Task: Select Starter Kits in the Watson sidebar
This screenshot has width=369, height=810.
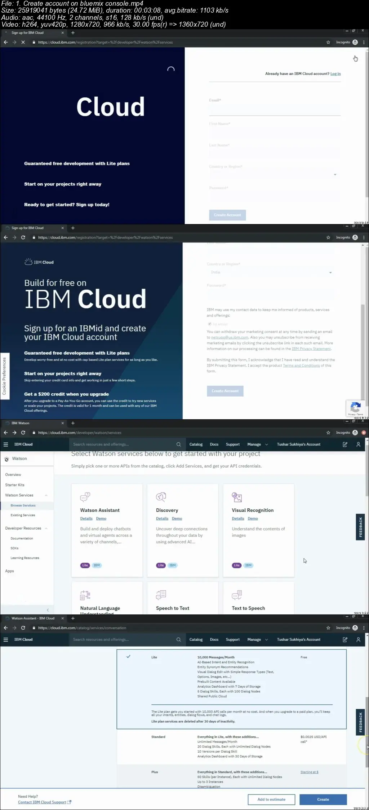Action: click(x=15, y=485)
